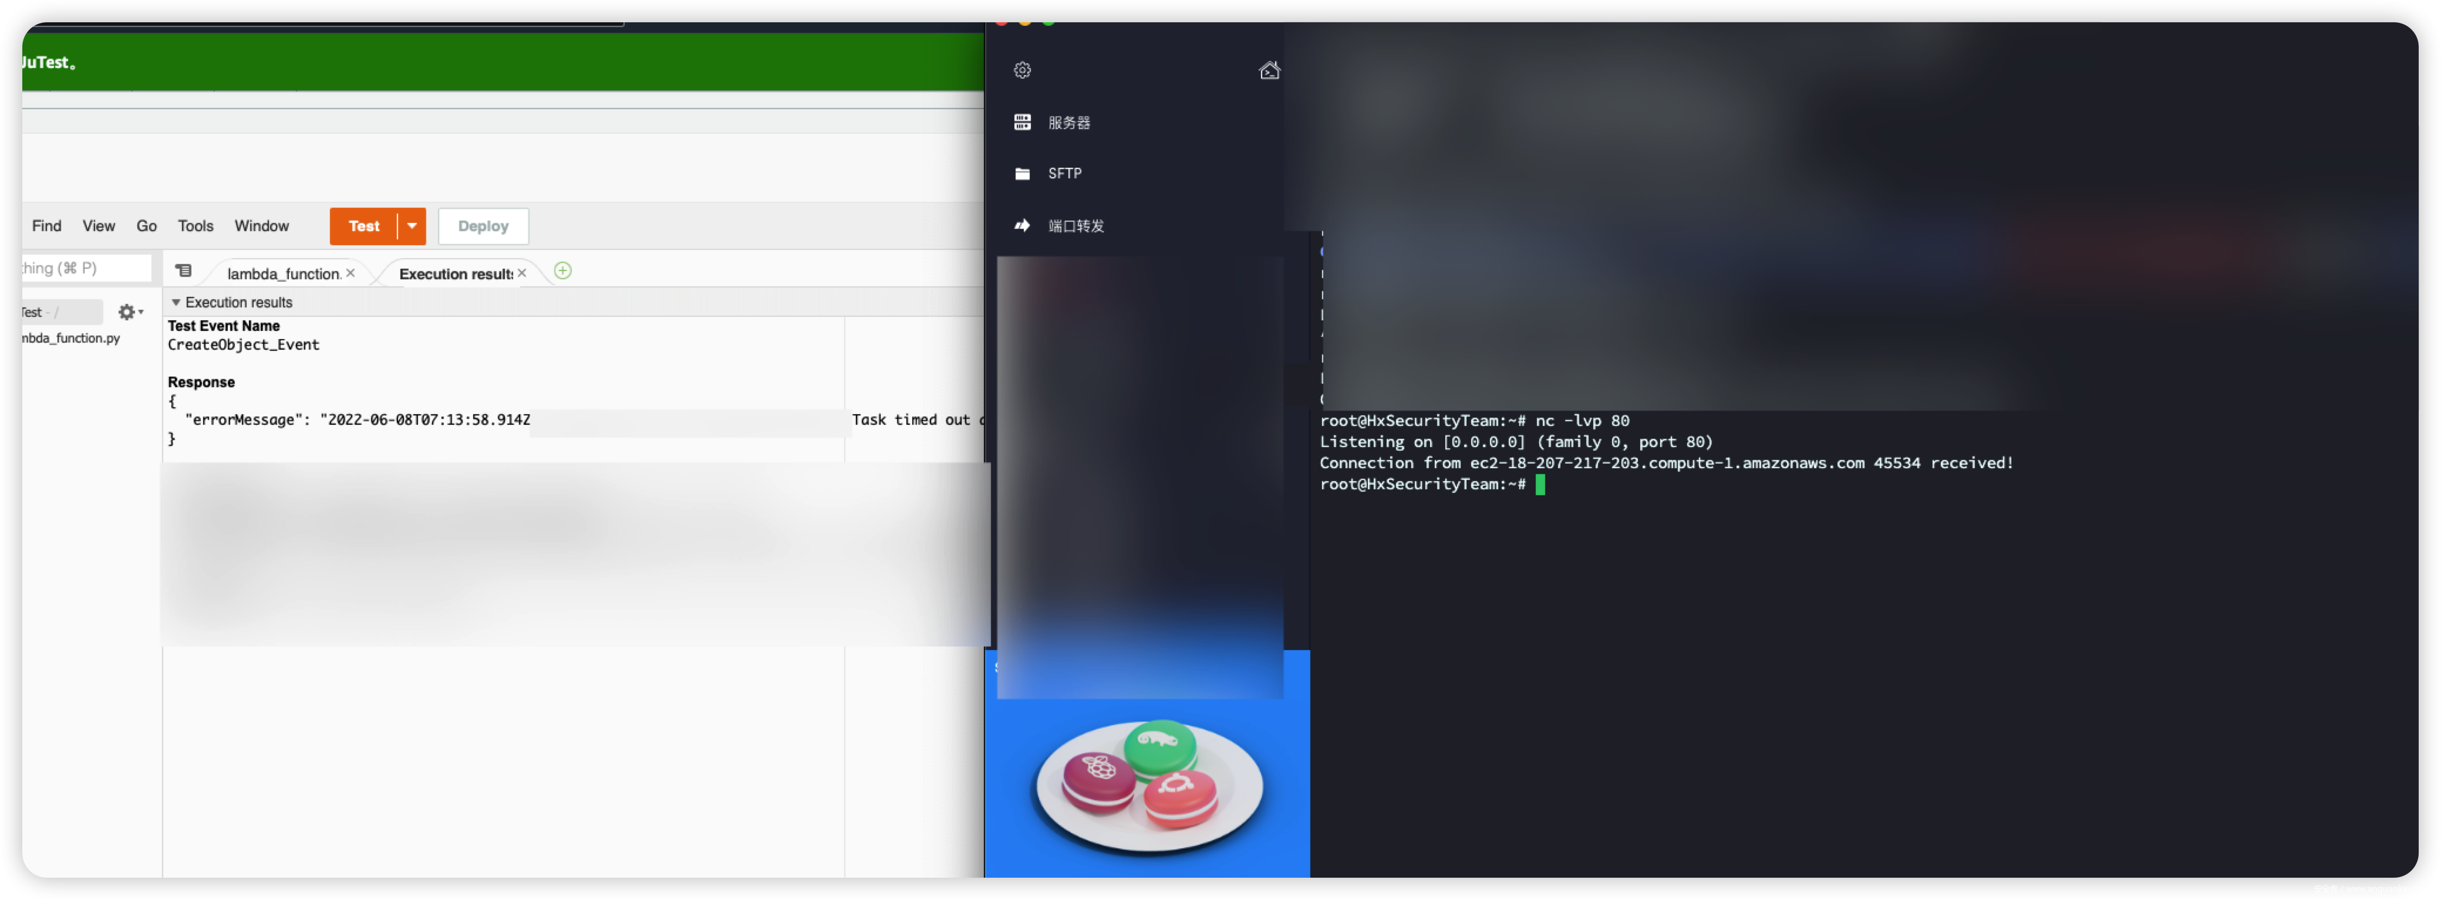Collapse the Execution results section
Image resolution: width=2441 pixels, height=900 pixels.
tap(176, 302)
